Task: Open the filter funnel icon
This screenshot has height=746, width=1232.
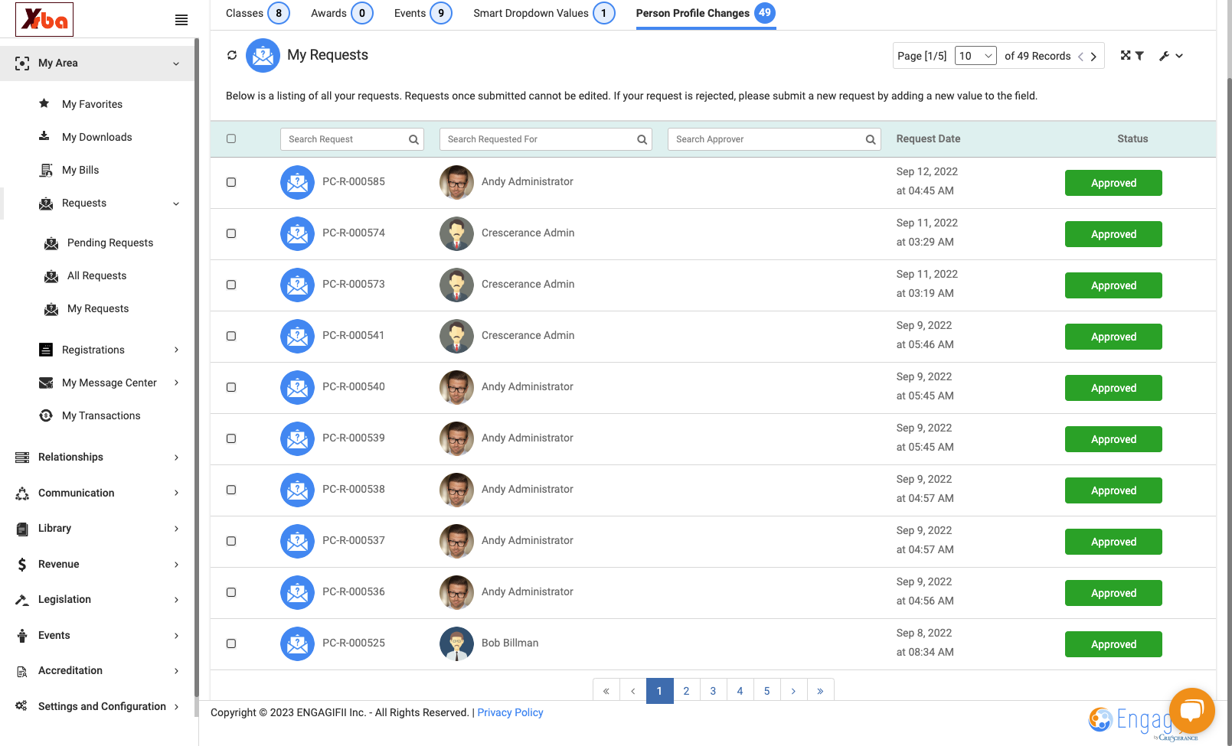Action: [x=1139, y=55]
